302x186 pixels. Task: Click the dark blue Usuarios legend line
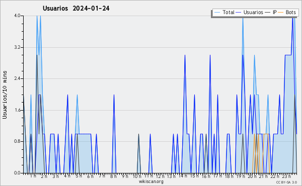tap(239, 13)
